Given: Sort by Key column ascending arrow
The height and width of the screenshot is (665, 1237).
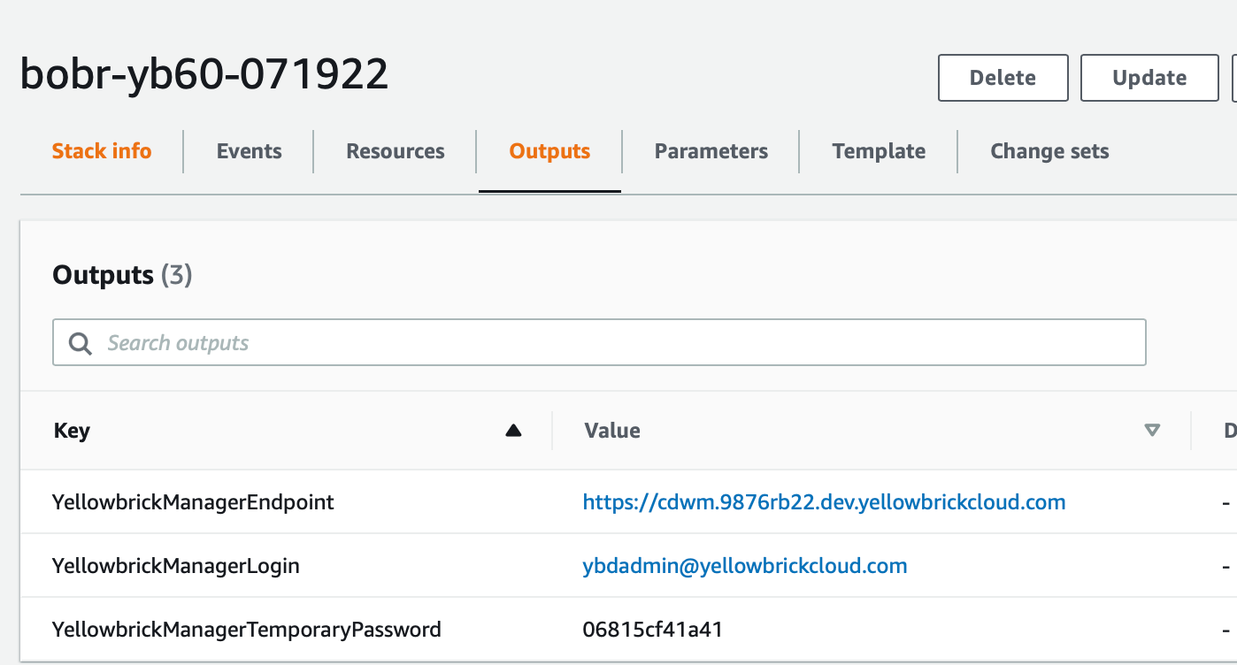Looking at the screenshot, I should [x=513, y=431].
